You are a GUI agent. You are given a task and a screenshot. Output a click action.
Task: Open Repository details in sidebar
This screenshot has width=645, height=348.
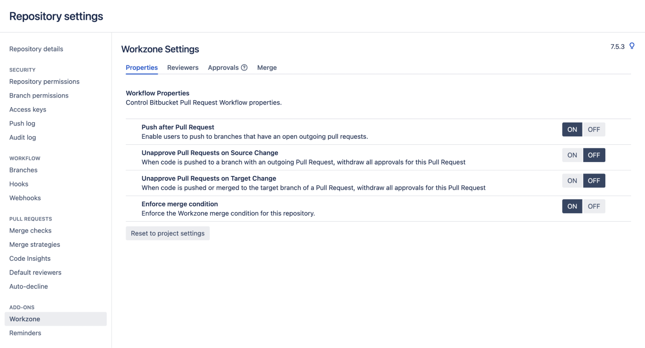click(x=36, y=49)
